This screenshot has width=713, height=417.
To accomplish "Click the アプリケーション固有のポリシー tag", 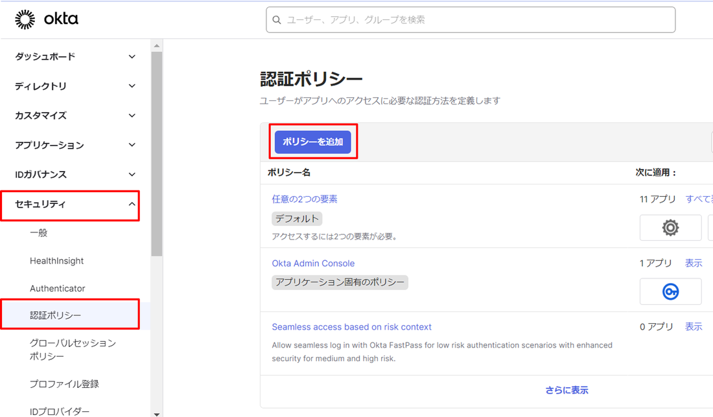I will 340,282.
